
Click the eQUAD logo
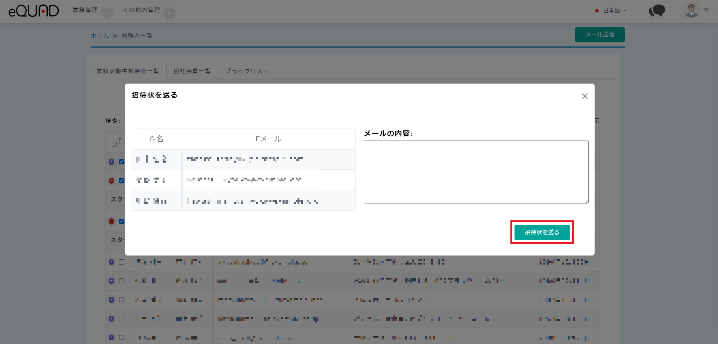point(34,11)
